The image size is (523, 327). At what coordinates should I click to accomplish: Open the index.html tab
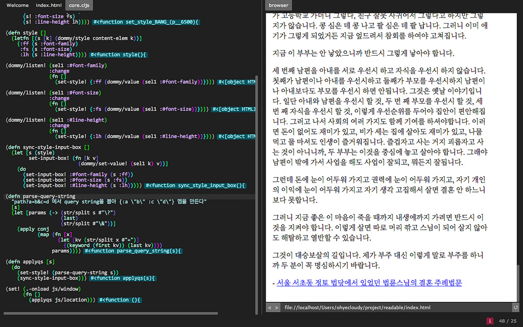click(49, 5)
